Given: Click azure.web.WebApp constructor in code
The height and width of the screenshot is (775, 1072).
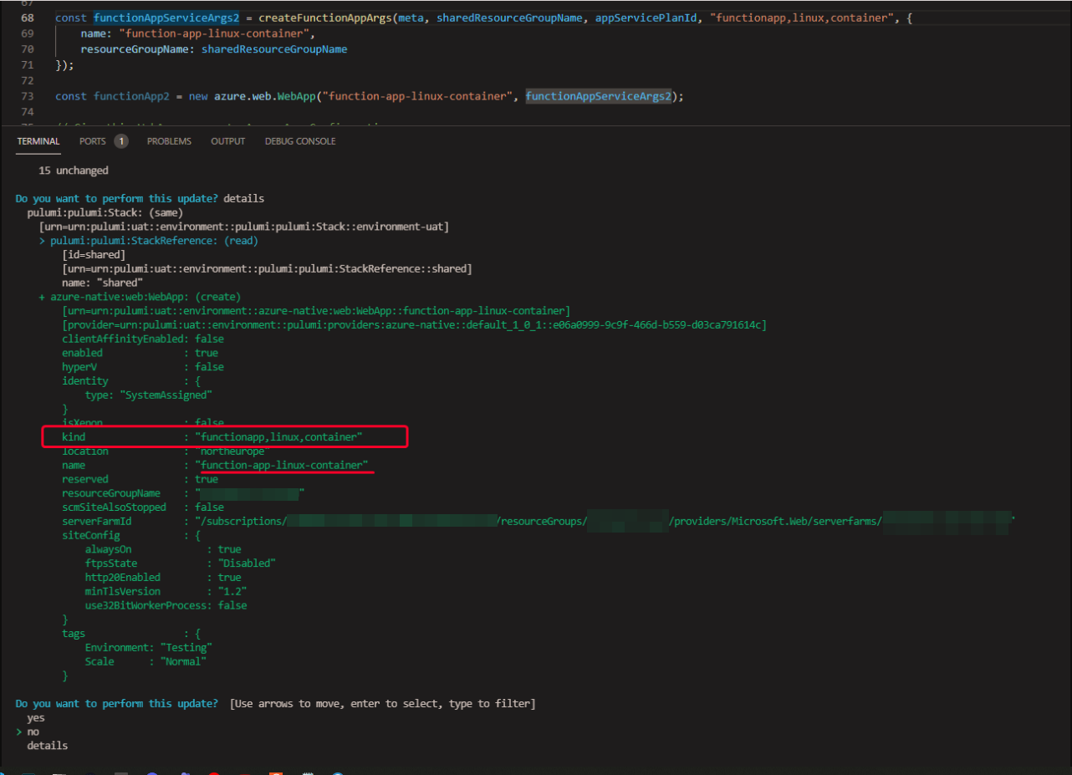Looking at the screenshot, I should (266, 96).
